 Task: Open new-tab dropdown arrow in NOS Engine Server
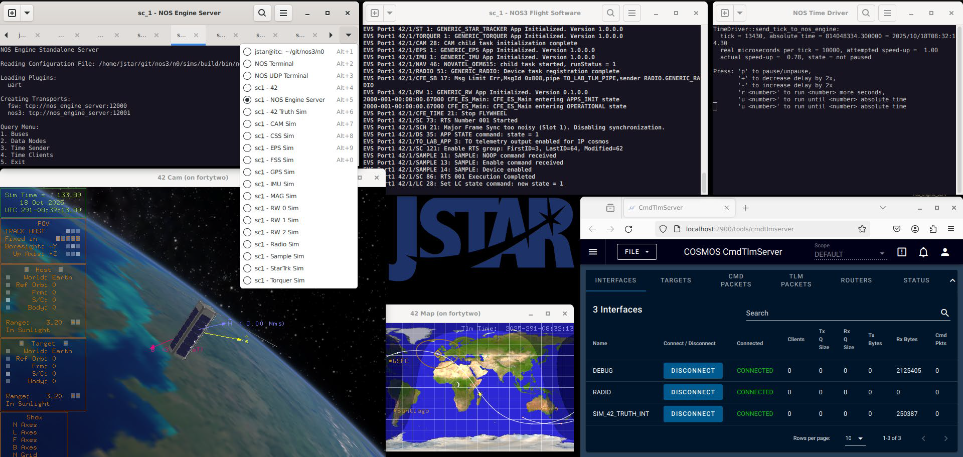[x=27, y=13]
